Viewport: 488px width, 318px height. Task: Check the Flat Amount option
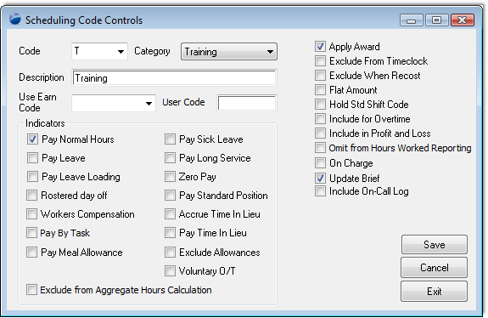click(x=320, y=90)
